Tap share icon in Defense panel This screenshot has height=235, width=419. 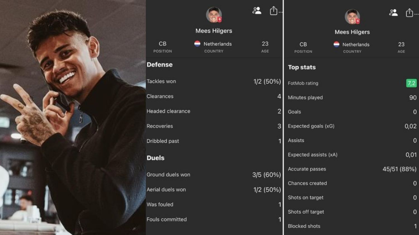coord(273,11)
